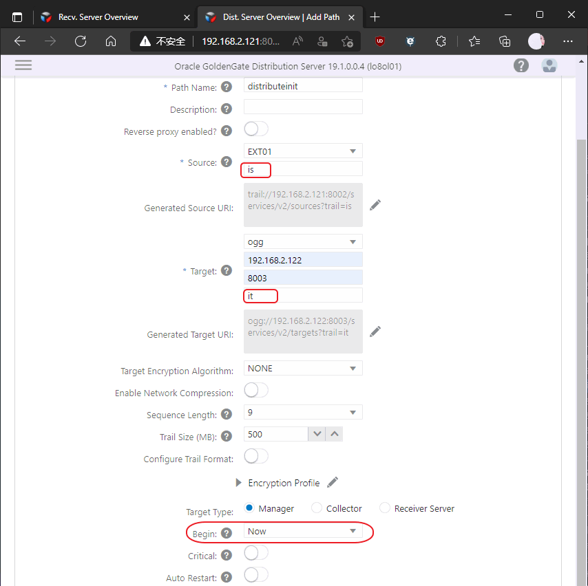588x586 pixels.
Task: Enable the Reverse proxy toggle
Action: click(x=255, y=129)
